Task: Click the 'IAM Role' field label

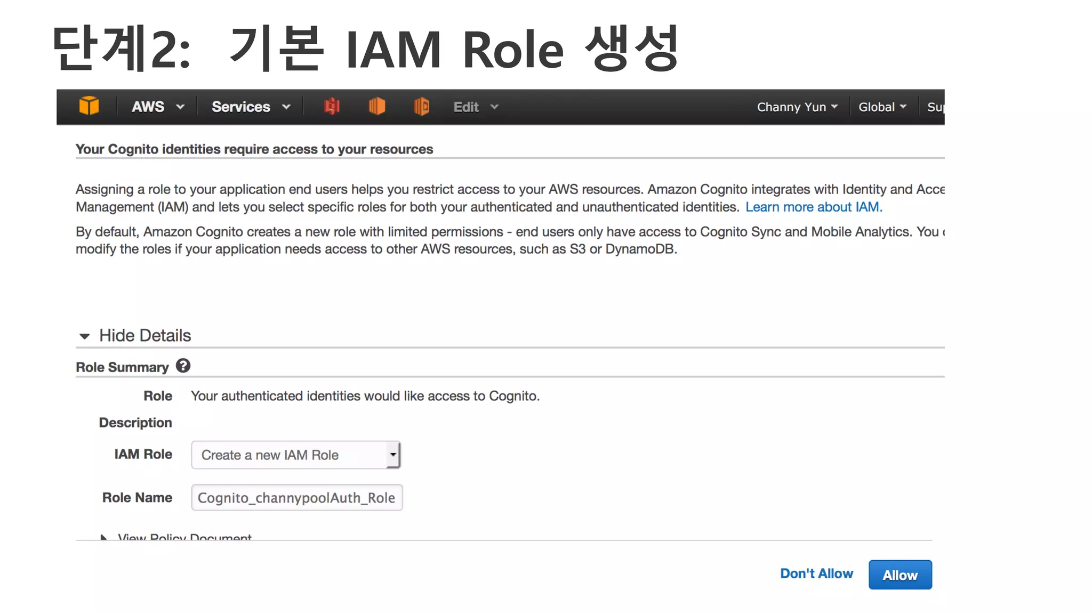Action: click(x=143, y=454)
